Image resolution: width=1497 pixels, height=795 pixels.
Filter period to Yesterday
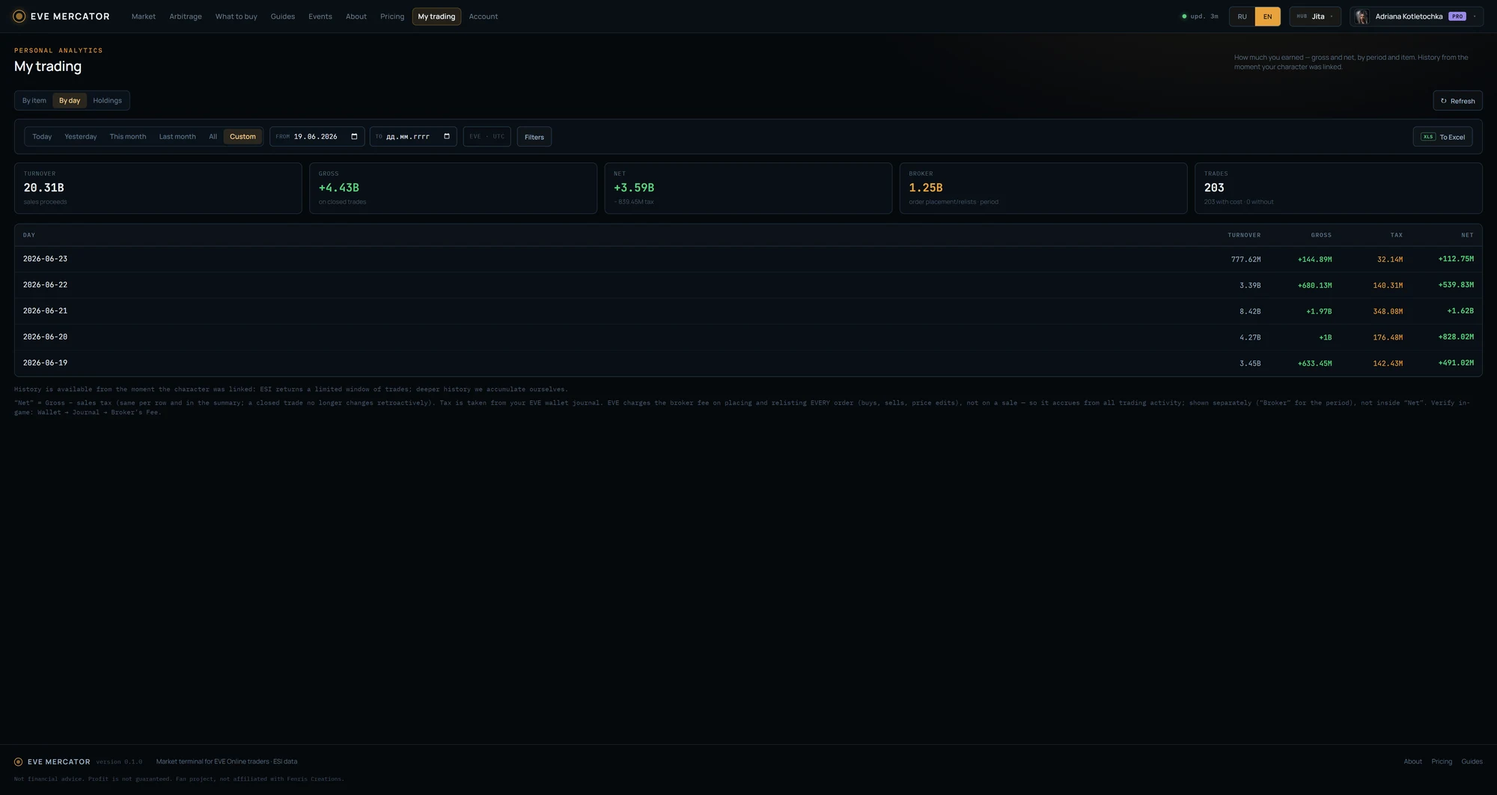click(x=81, y=136)
